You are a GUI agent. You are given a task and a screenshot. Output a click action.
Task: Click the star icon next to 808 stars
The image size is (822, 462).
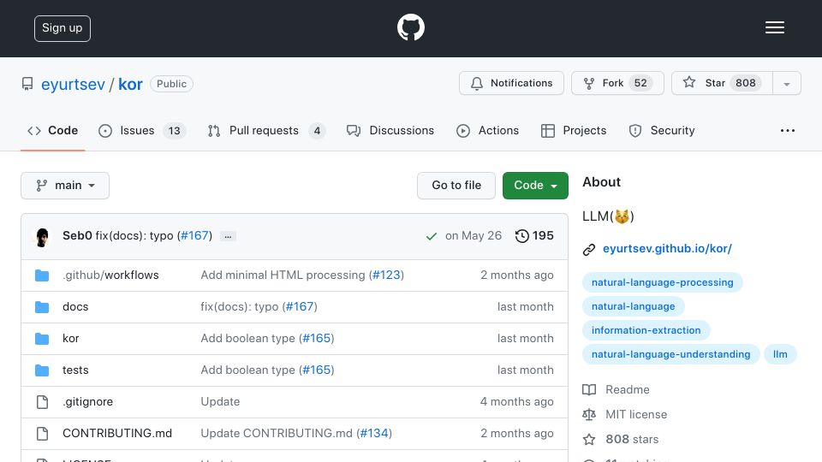click(589, 439)
